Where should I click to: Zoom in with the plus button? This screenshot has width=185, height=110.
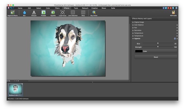click(18, 81)
